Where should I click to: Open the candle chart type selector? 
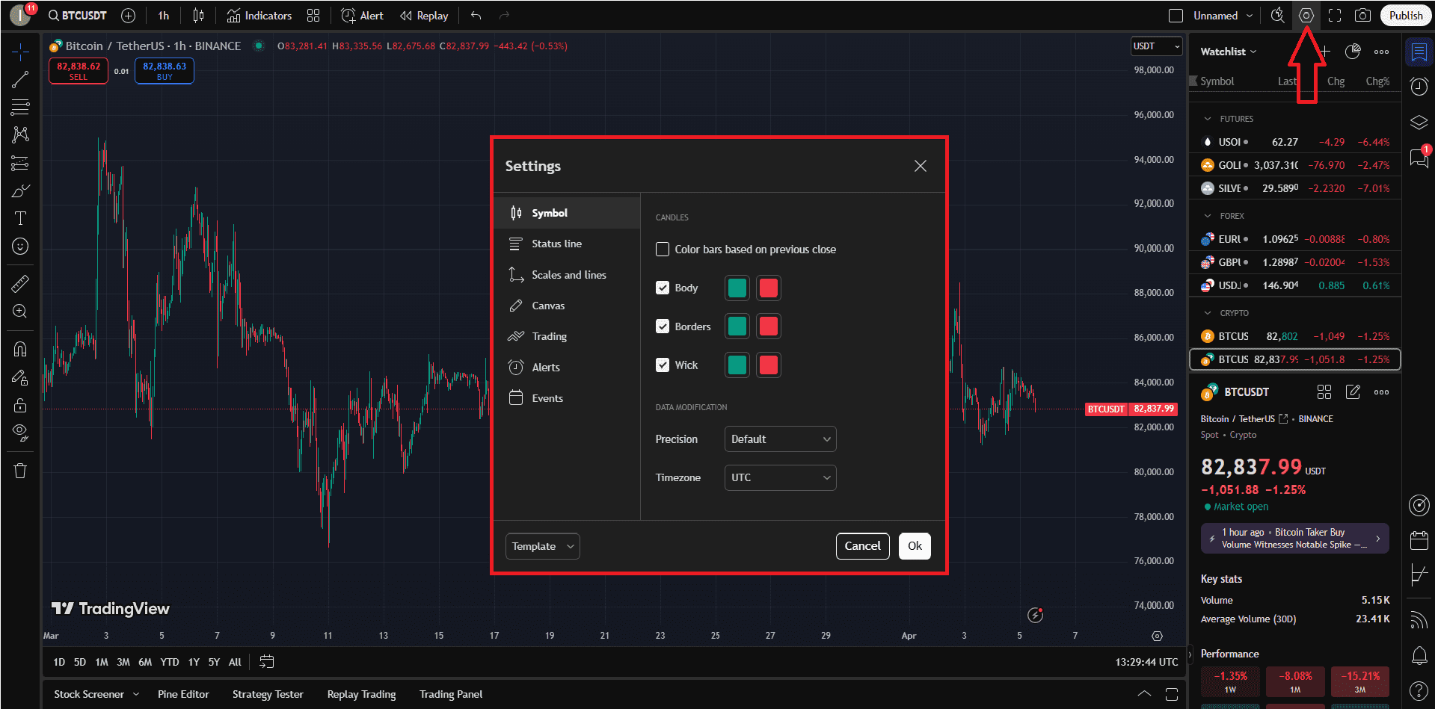tap(198, 16)
